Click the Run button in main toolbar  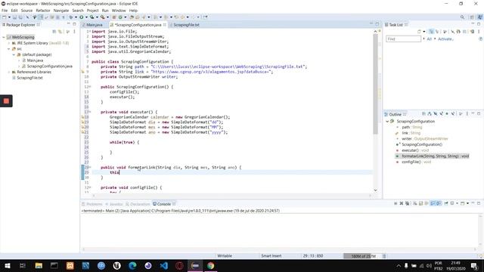[x=82, y=17]
